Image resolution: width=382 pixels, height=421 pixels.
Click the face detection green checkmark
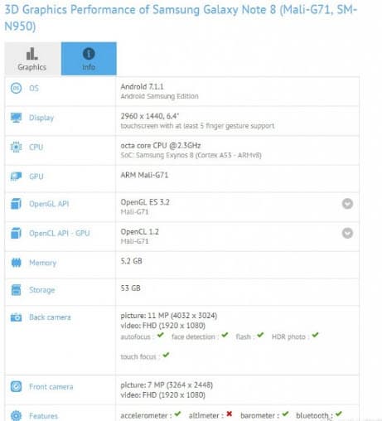pyautogui.click(x=225, y=336)
